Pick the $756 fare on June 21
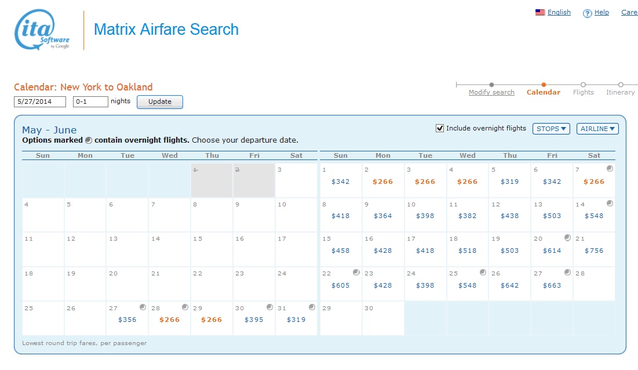Image resolution: width=638 pixels, height=370 pixels. tap(594, 251)
